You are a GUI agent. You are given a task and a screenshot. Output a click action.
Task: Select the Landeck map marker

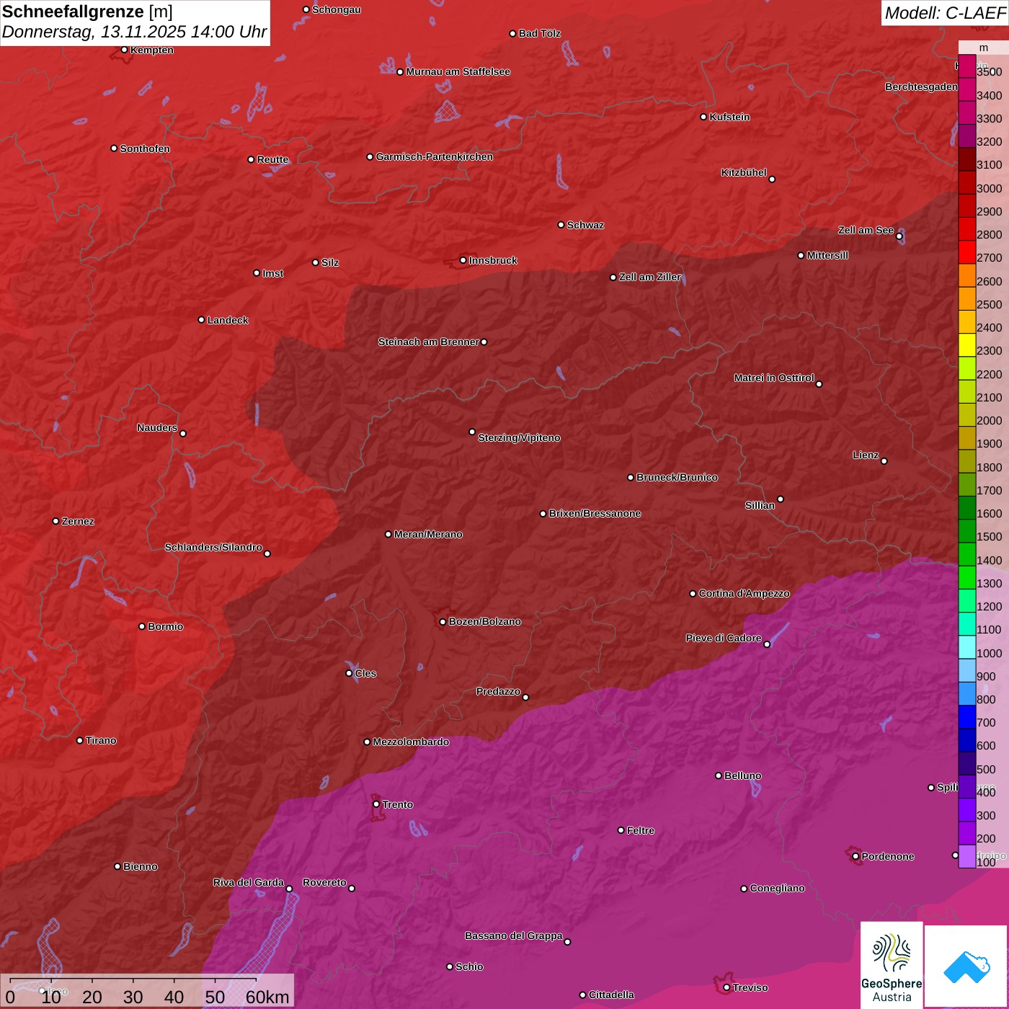coord(202,320)
